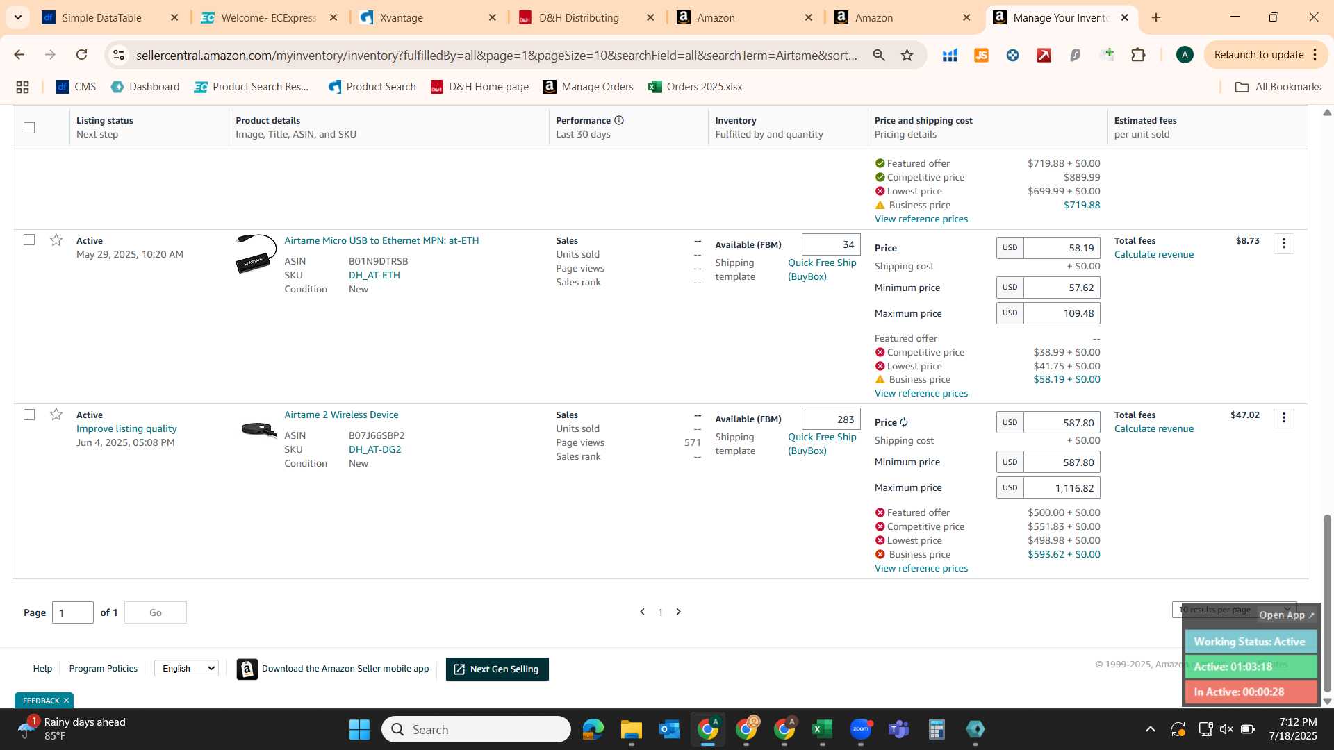The height and width of the screenshot is (750, 1334).
Task: Click the zoom magnifier icon in the address bar
Action: 879,55
